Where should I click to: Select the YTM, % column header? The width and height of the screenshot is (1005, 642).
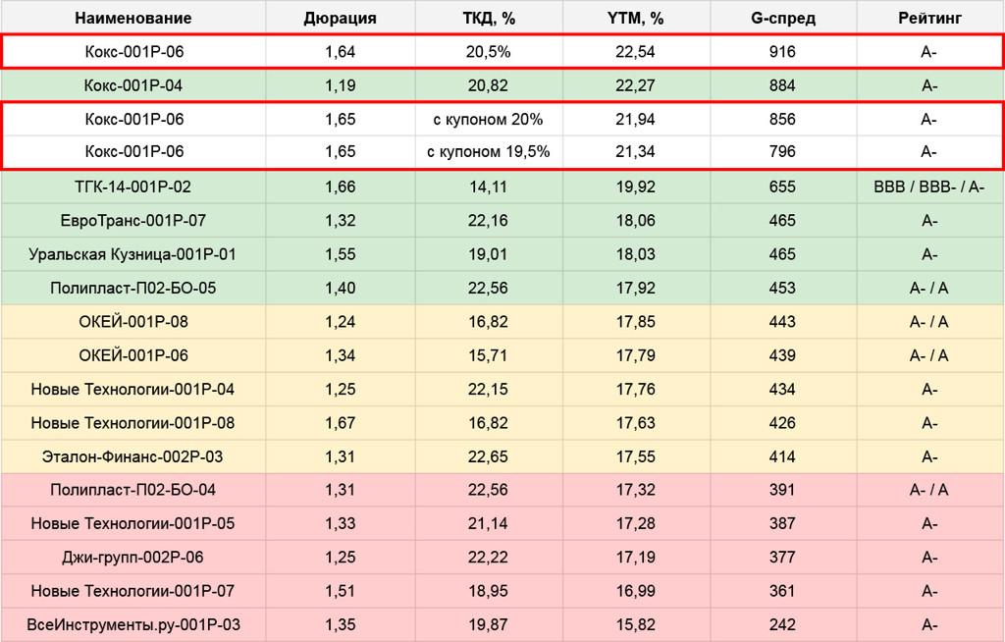[x=636, y=18]
